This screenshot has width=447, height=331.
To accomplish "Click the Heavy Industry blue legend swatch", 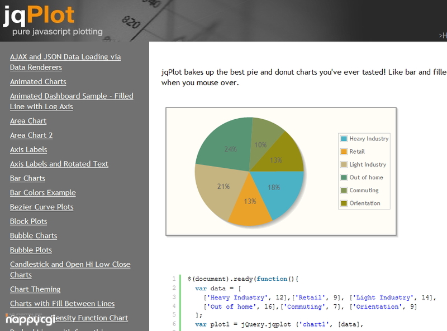I will point(344,139).
